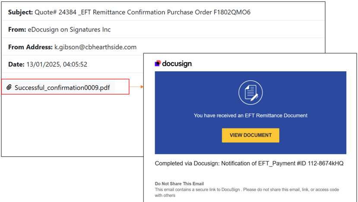358x202 pixels.
Task: Click the orange arrow beside the attachment
Action: pyautogui.click(x=136, y=87)
